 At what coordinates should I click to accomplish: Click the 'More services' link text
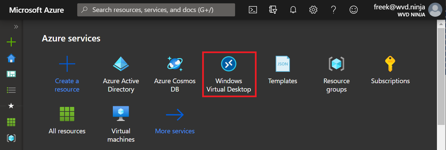[x=175, y=131]
